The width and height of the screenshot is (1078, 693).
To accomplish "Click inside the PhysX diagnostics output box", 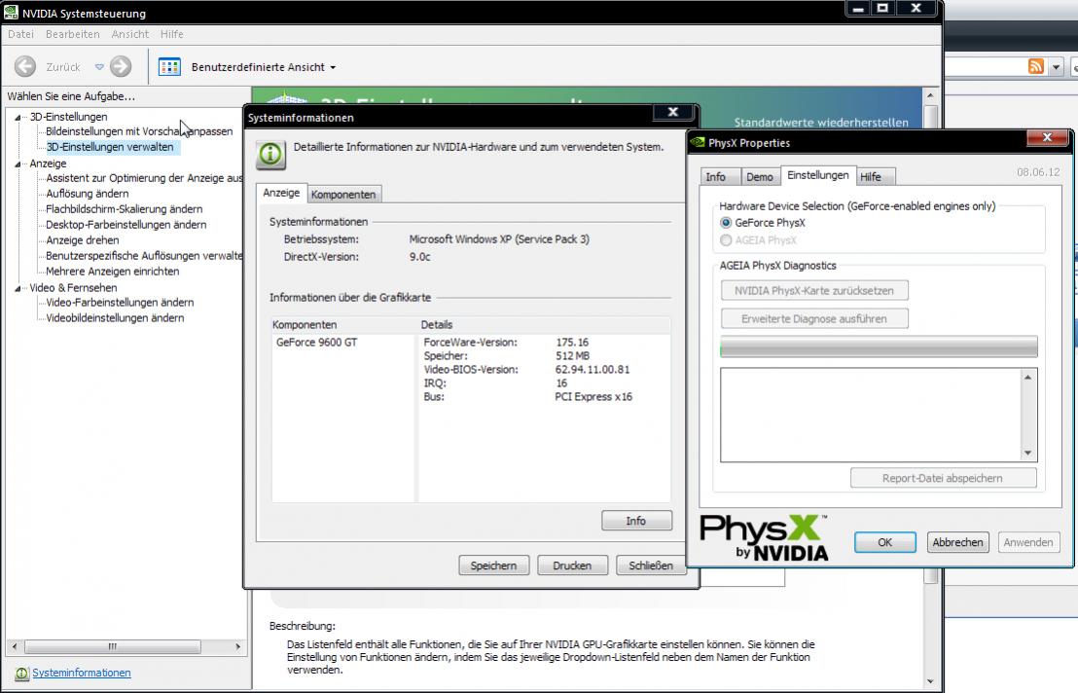I will (x=871, y=415).
